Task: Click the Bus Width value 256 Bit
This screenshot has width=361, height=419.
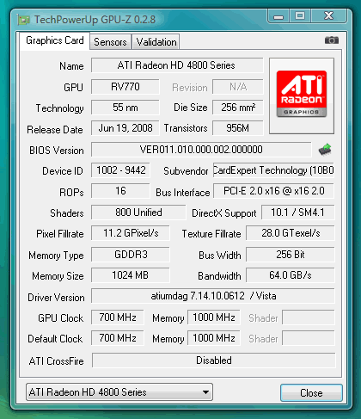Action: (x=291, y=255)
